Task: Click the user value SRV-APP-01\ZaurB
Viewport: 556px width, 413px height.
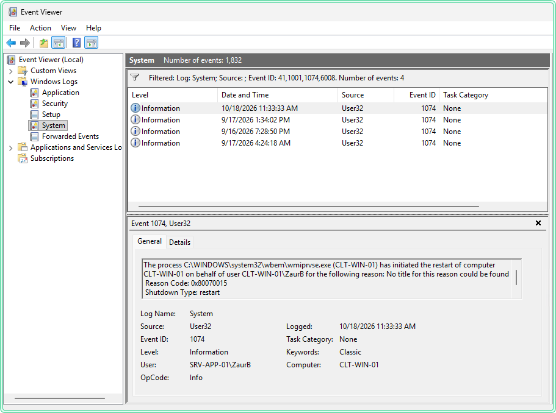Action: tap(220, 365)
